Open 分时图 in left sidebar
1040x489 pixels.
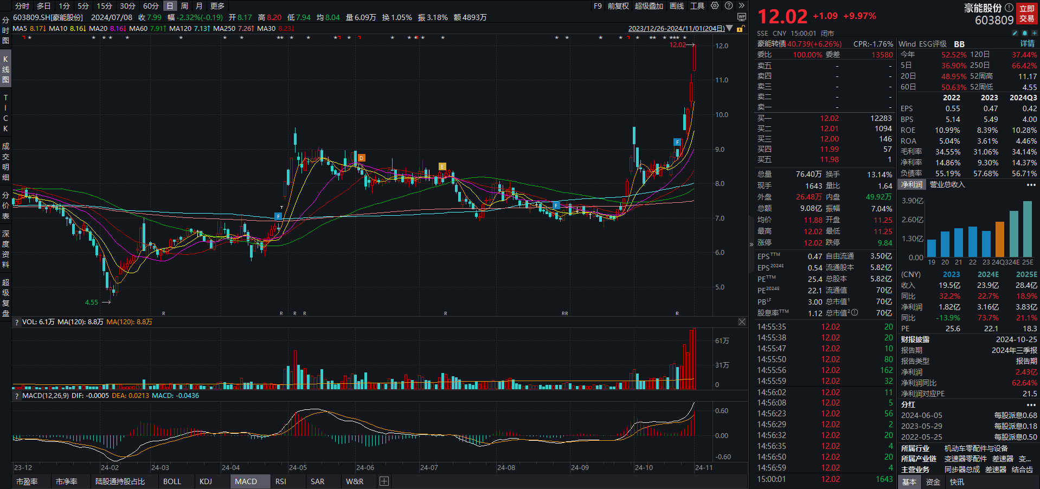(x=5, y=30)
